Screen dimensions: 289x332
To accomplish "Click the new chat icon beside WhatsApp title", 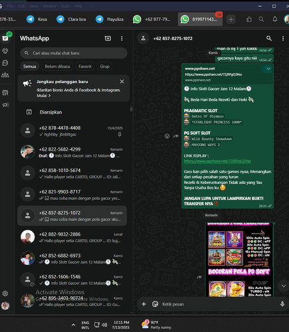I will (108, 39).
